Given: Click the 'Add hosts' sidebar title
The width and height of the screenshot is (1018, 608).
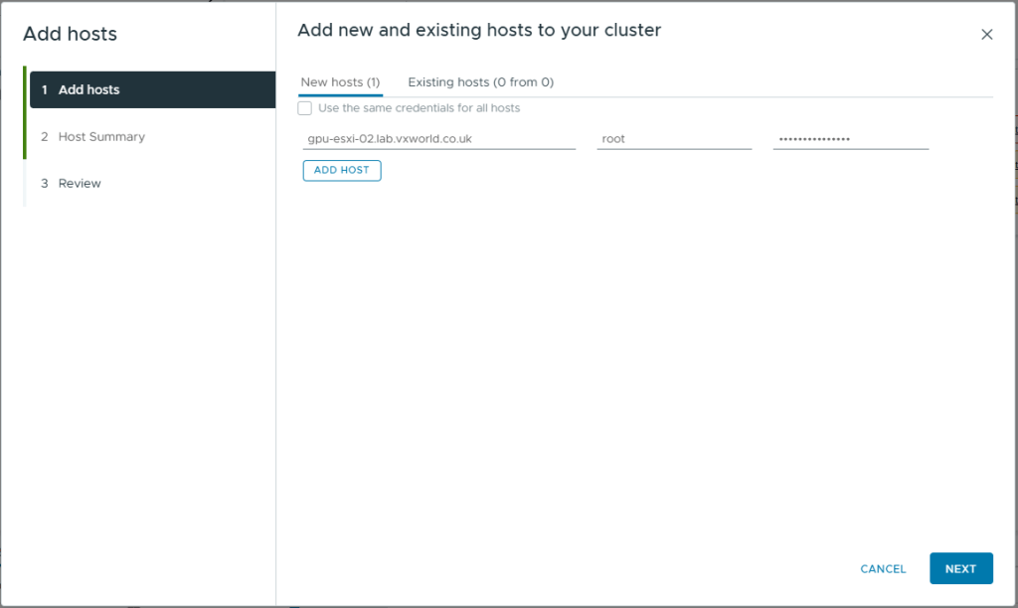Looking at the screenshot, I should (x=70, y=34).
